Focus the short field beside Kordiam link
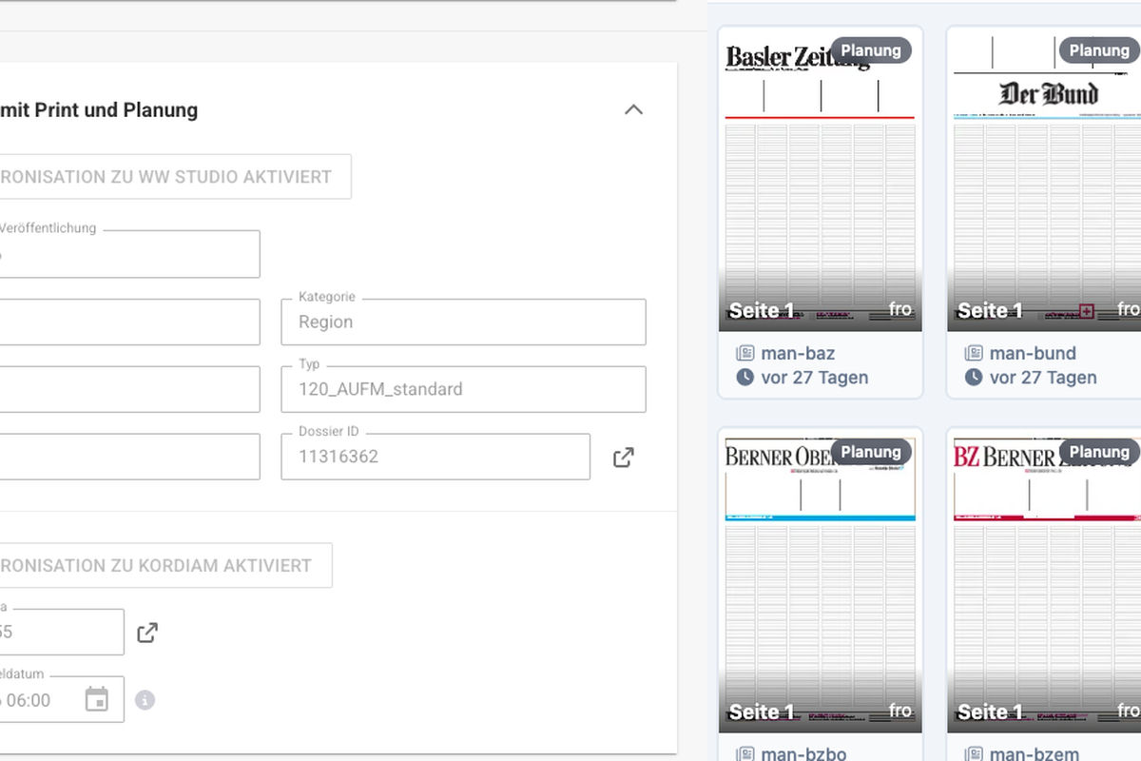 (62, 632)
